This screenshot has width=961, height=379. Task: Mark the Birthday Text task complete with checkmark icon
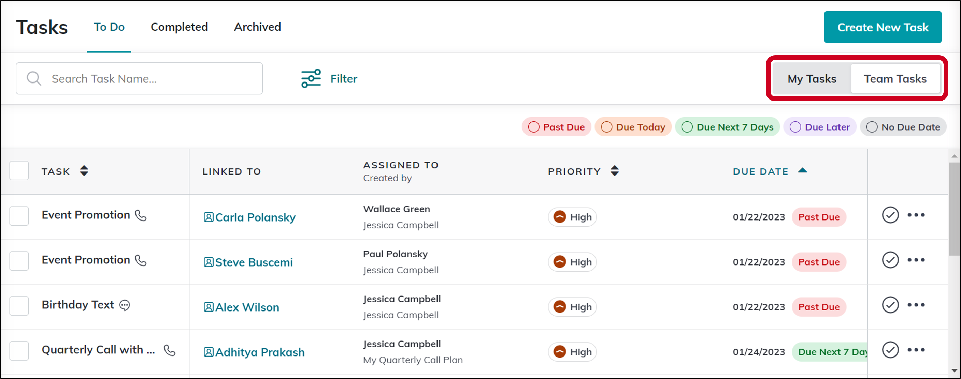pos(890,305)
